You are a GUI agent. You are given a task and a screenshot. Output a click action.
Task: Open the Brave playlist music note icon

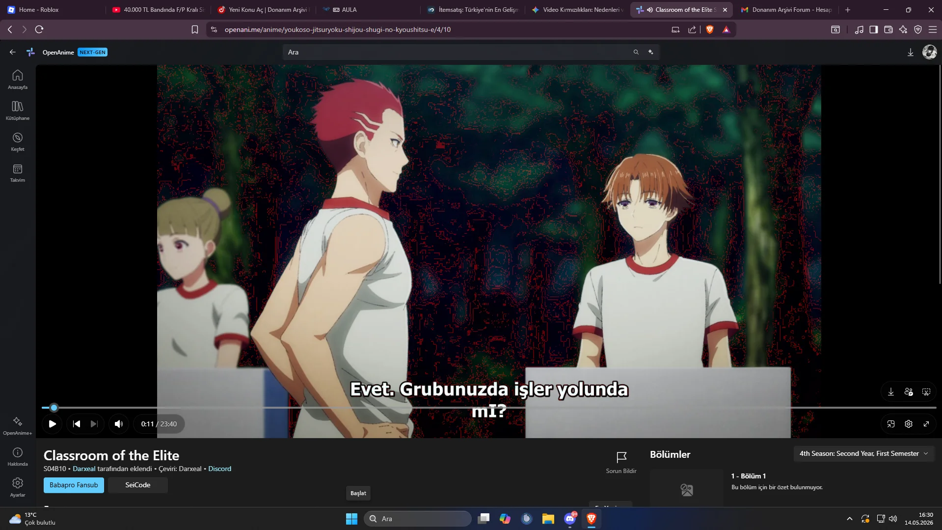pyautogui.click(x=859, y=29)
